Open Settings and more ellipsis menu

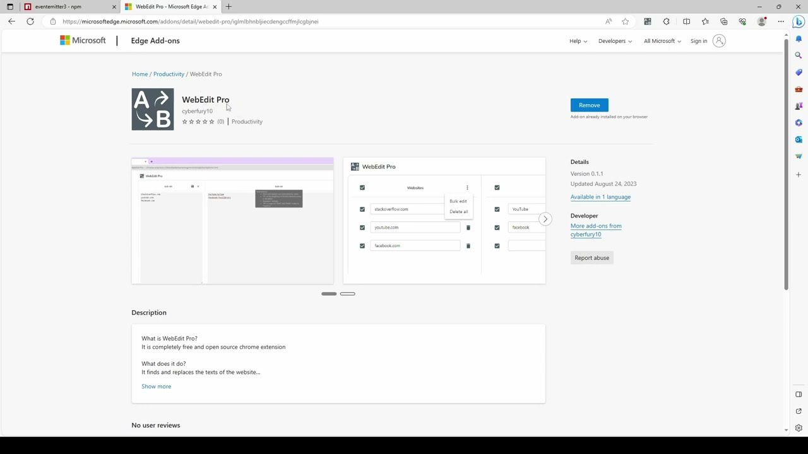[781, 21]
